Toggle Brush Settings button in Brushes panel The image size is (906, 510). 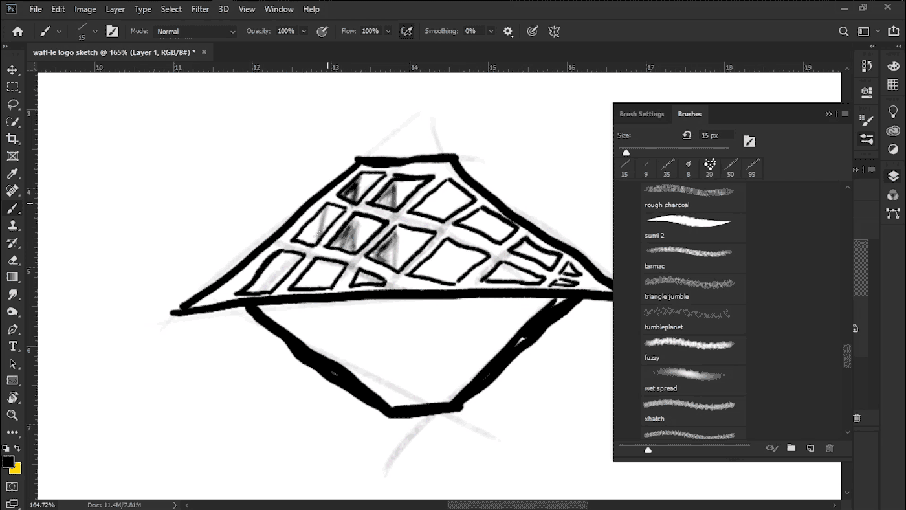click(749, 141)
